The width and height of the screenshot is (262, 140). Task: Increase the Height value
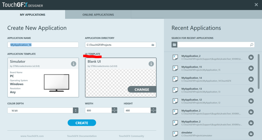coord(153,109)
